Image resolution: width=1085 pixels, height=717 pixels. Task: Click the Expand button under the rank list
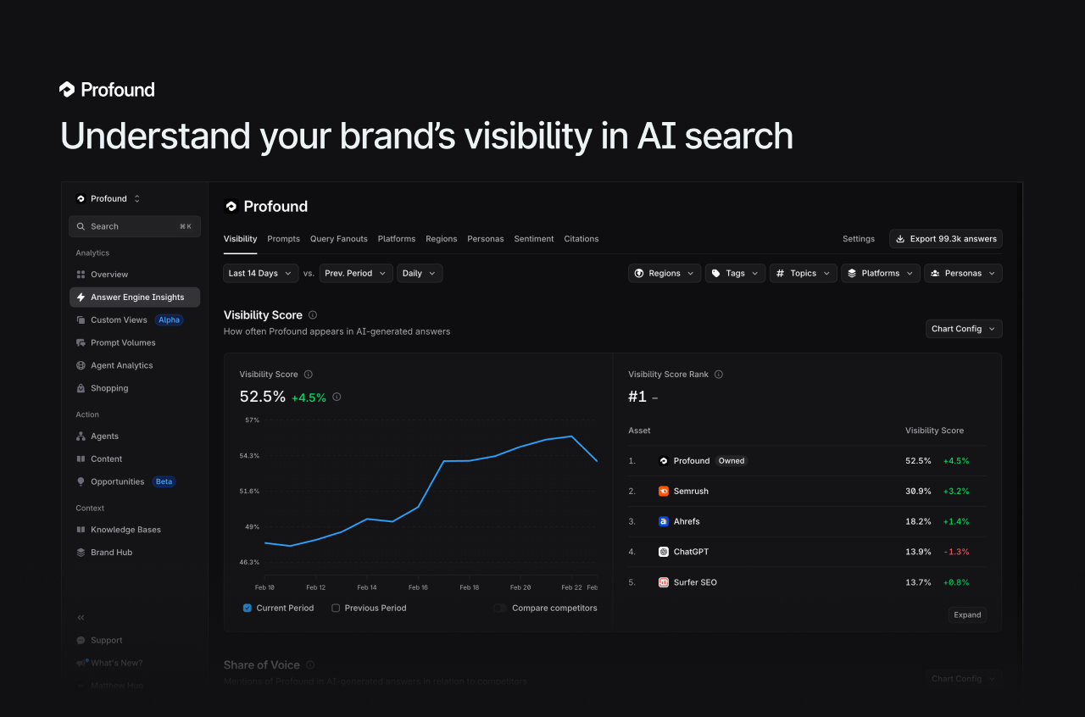click(966, 614)
